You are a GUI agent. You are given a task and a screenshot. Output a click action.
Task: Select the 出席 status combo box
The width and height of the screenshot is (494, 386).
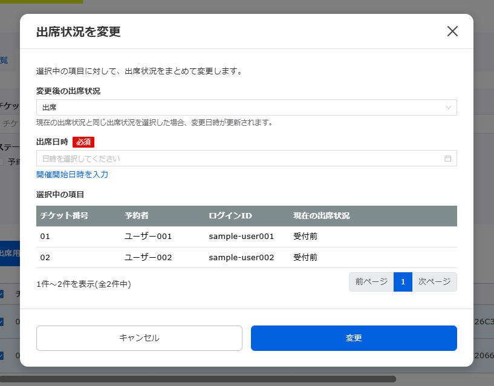click(x=242, y=107)
